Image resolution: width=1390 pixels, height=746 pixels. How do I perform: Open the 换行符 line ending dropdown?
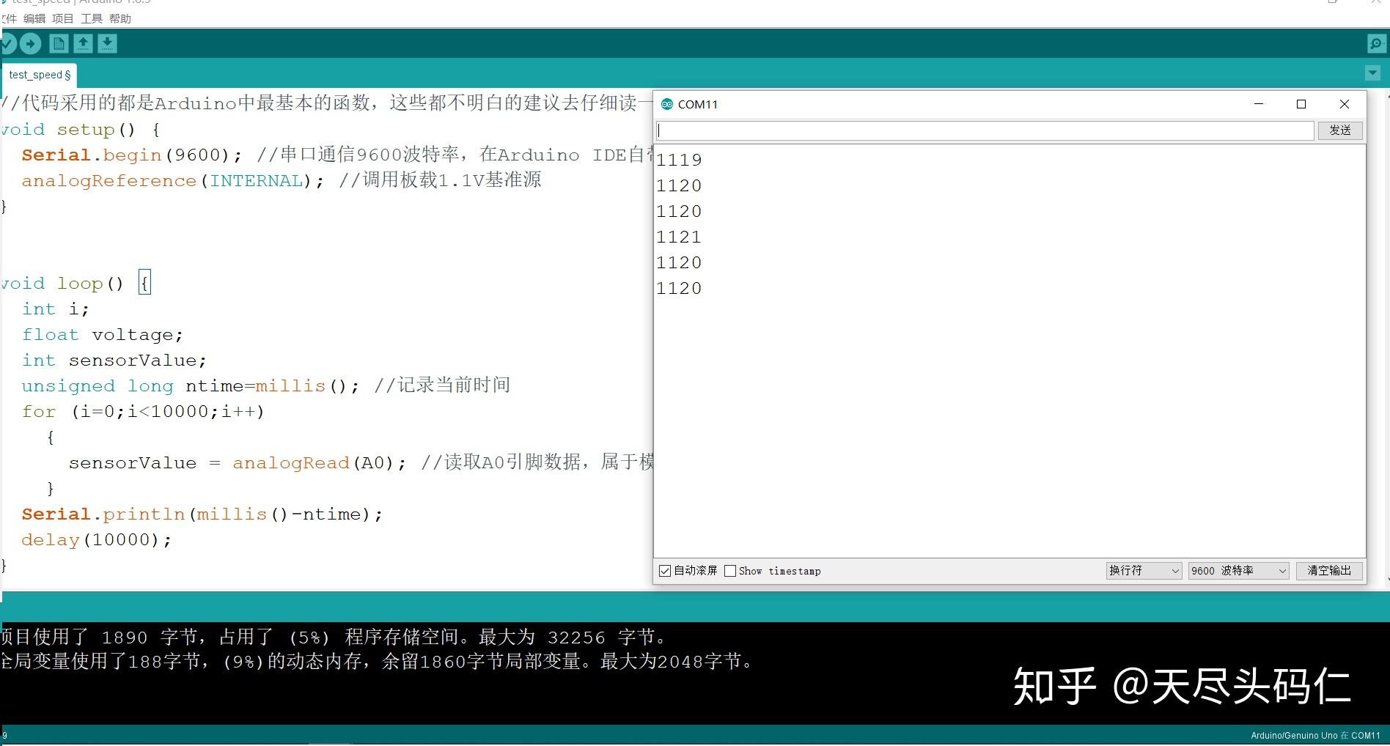[x=1144, y=571]
